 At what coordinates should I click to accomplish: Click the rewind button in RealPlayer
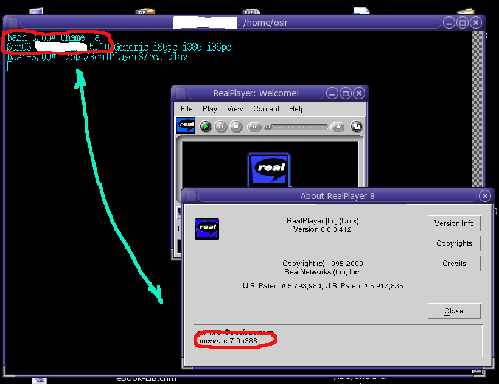pyautogui.click(x=254, y=127)
